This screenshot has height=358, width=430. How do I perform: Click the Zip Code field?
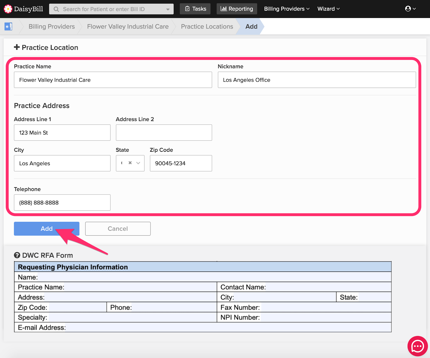(181, 163)
